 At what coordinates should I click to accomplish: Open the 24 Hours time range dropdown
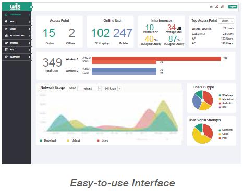(112, 88)
